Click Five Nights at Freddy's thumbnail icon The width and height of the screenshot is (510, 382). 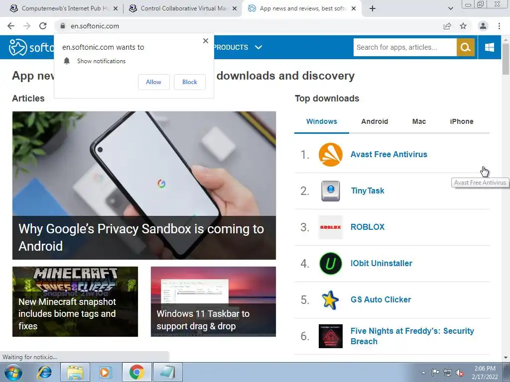click(331, 336)
